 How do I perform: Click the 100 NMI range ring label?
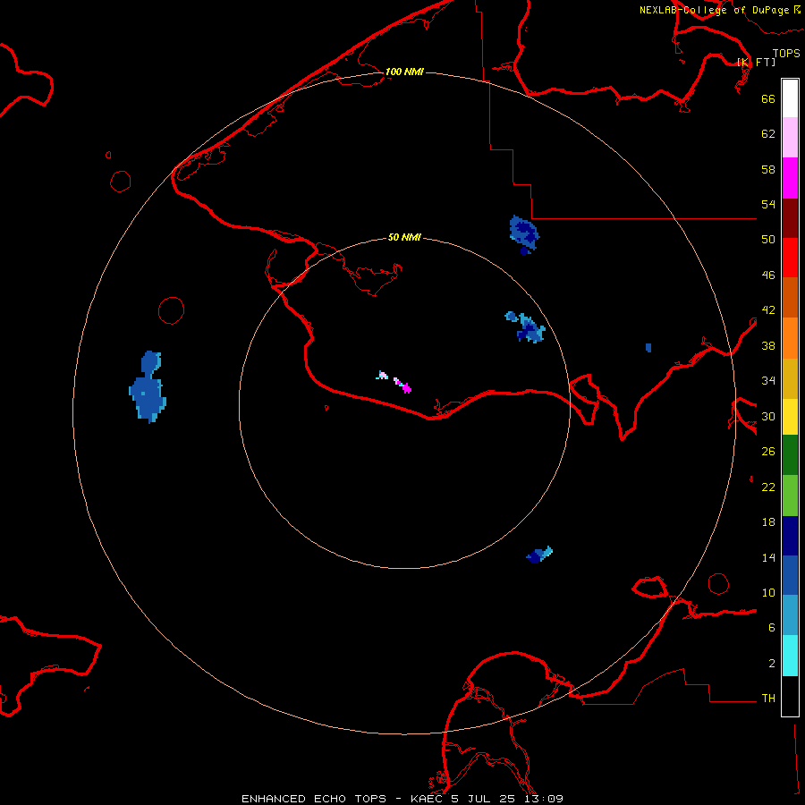404,72
